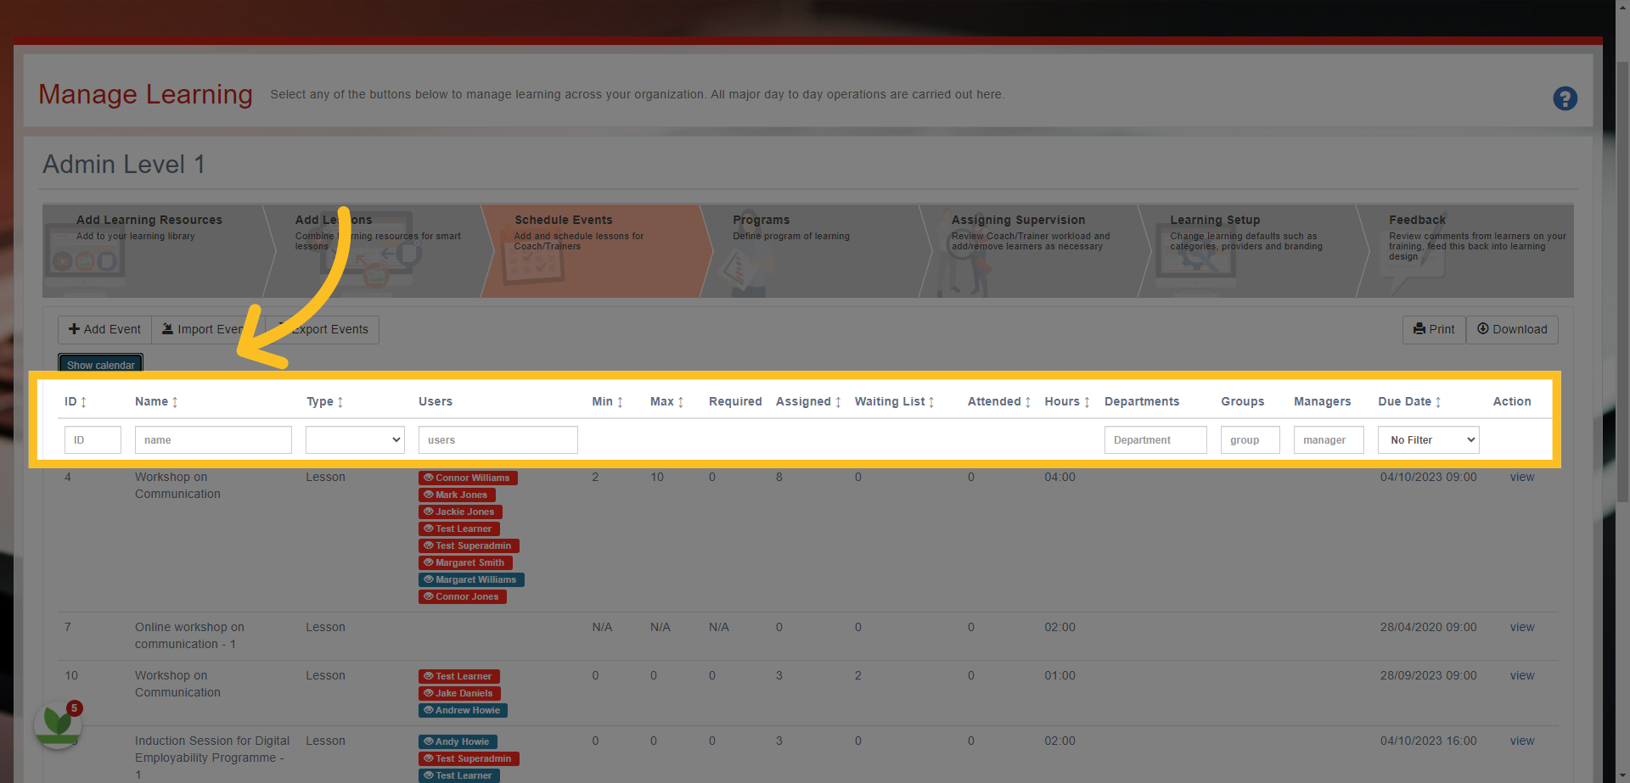Sort by Max column arrow icon
This screenshot has height=783, width=1630.
[x=681, y=402]
